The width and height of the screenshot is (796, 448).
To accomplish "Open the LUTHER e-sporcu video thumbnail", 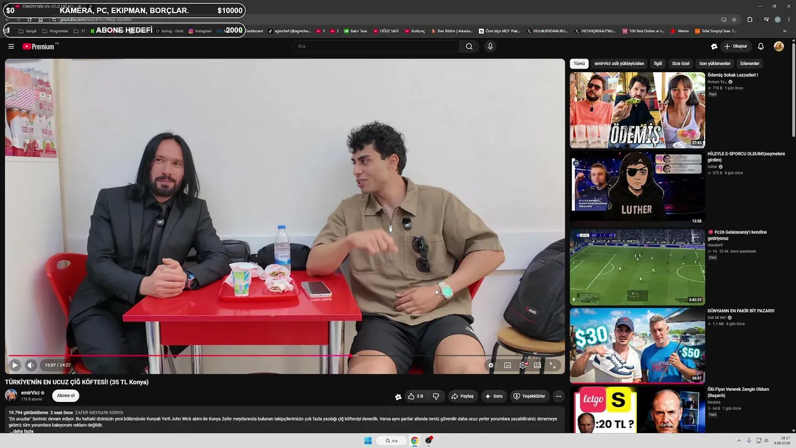I will (x=637, y=189).
